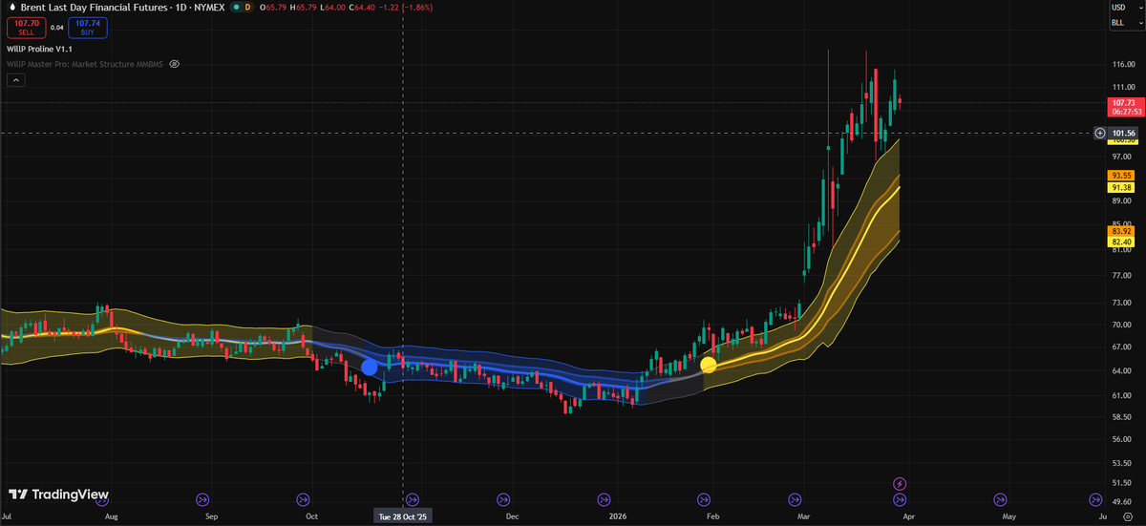Click the lightning event icon near April

900,483
